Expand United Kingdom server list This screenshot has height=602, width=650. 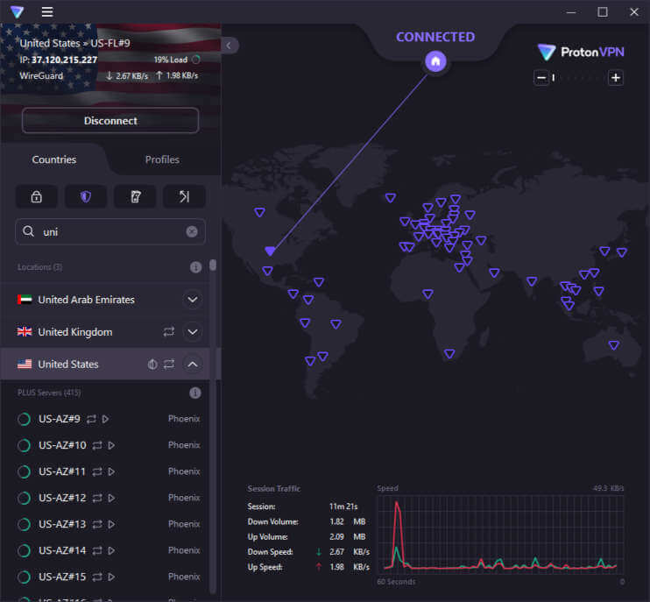point(193,332)
